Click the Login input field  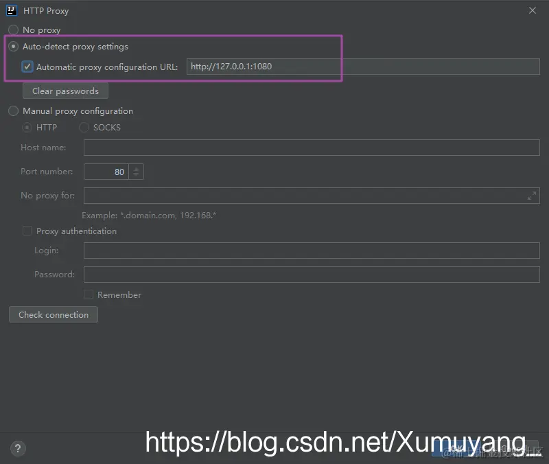pyautogui.click(x=312, y=251)
